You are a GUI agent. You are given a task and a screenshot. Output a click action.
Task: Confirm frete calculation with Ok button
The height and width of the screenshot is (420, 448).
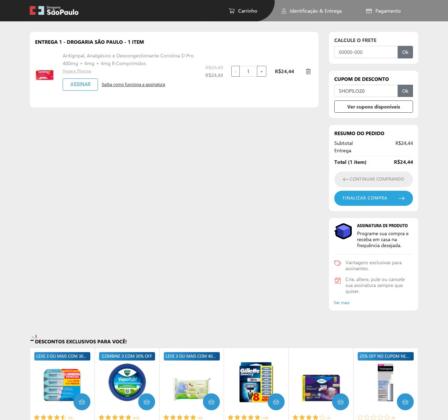405,52
